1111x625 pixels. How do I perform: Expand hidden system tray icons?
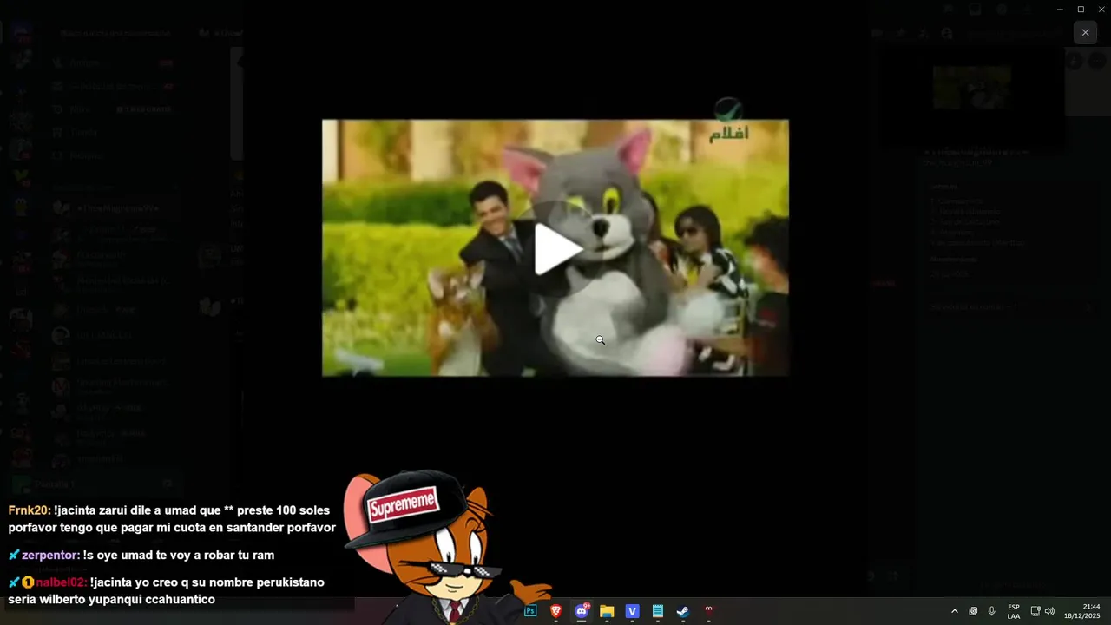[x=955, y=611]
